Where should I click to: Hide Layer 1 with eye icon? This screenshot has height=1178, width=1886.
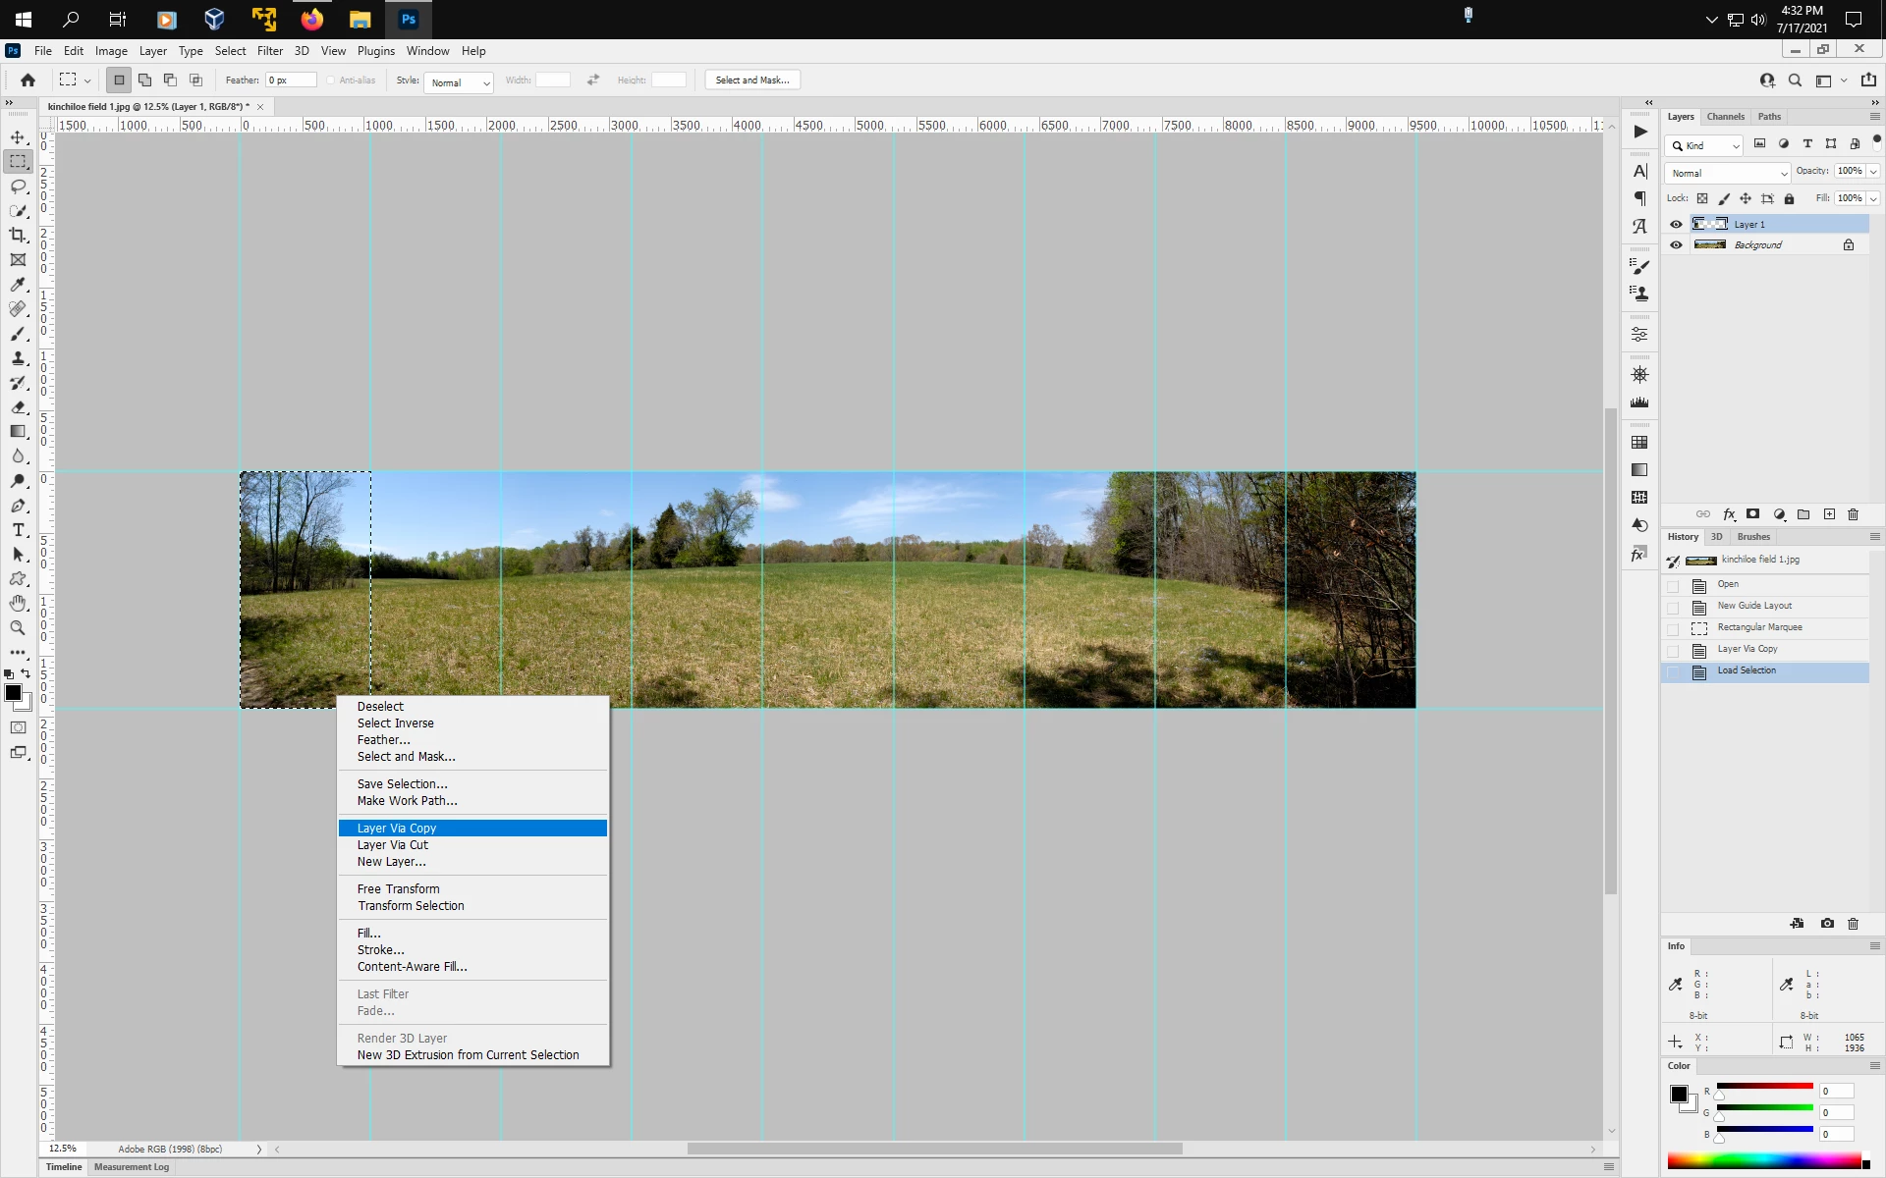pos(1677,225)
